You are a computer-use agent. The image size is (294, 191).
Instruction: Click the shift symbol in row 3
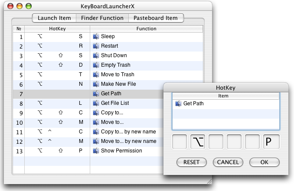(61, 55)
